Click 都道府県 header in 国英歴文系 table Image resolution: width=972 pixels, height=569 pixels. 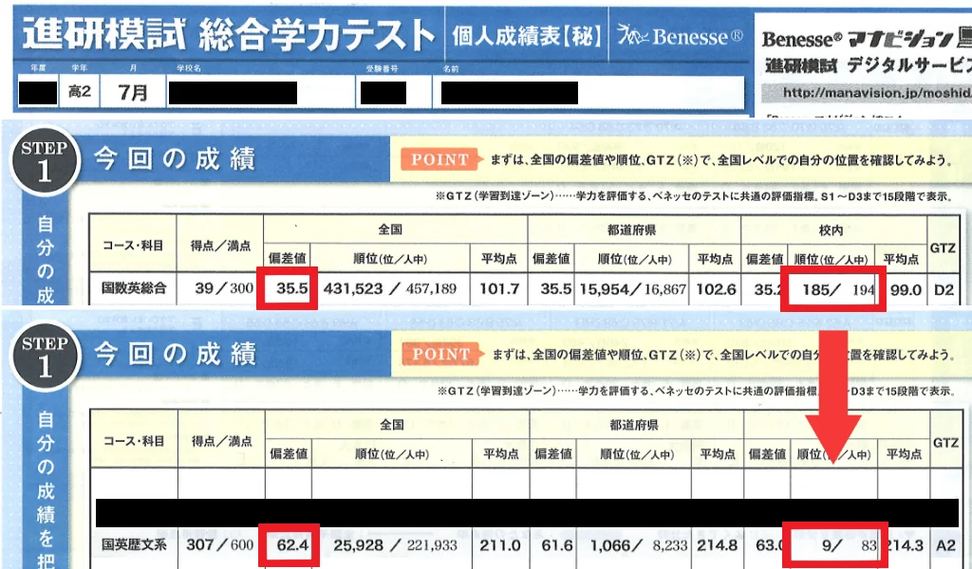633,425
